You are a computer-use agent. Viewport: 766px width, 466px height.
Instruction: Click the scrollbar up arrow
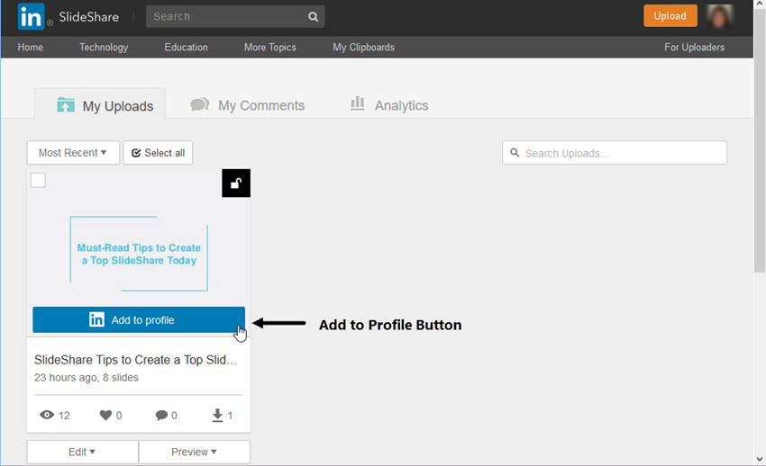[760, 4]
